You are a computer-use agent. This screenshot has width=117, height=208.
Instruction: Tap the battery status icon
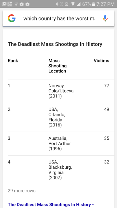click(94, 4)
